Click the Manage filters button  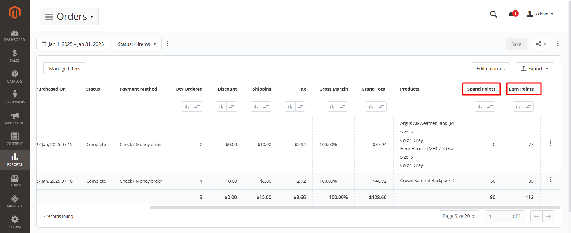tap(65, 69)
